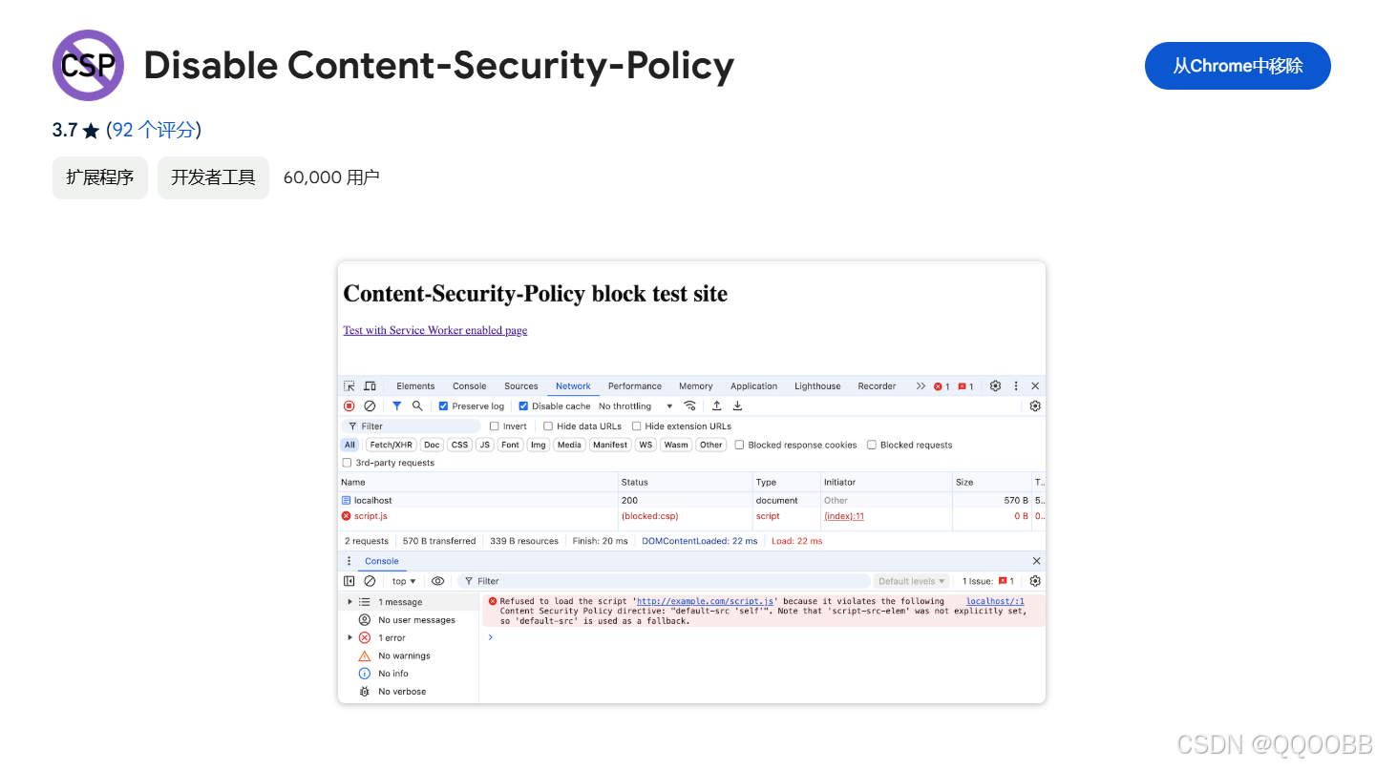1376x769 pixels.
Task: Stop recording network log via red record icon
Action: click(349, 406)
